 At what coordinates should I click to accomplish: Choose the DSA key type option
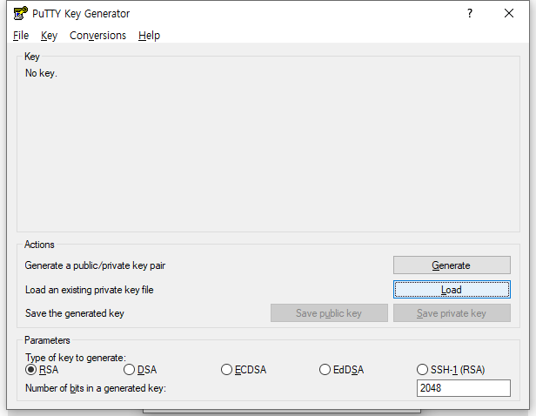(130, 370)
